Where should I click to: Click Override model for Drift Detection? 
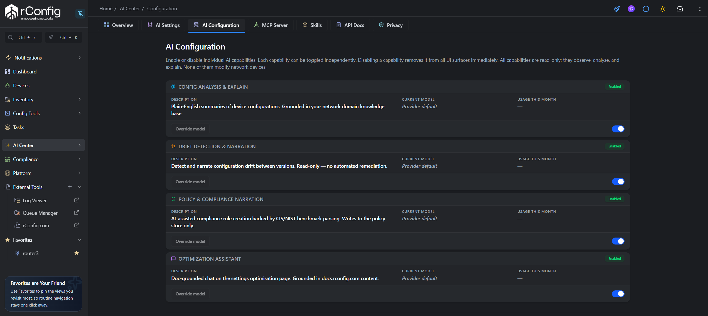point(190,182)
